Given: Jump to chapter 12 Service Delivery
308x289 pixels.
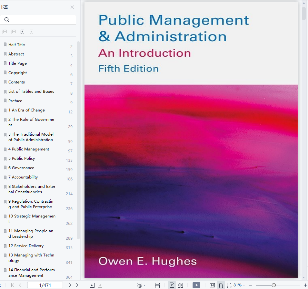Looking at the screenshot, I should 26,246.
